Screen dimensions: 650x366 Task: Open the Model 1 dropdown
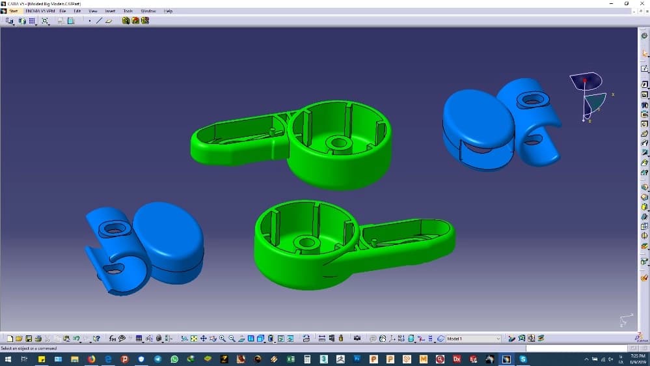coord(474,339)
